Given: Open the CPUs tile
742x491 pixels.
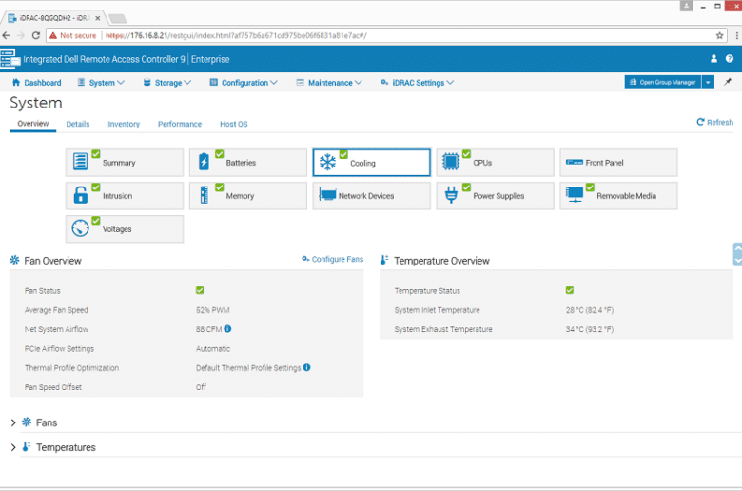Looking at the screenshot, I should 495,163.
